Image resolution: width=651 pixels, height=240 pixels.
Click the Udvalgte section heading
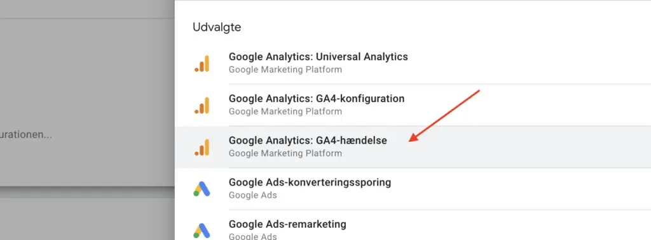(x=217, y=28)
